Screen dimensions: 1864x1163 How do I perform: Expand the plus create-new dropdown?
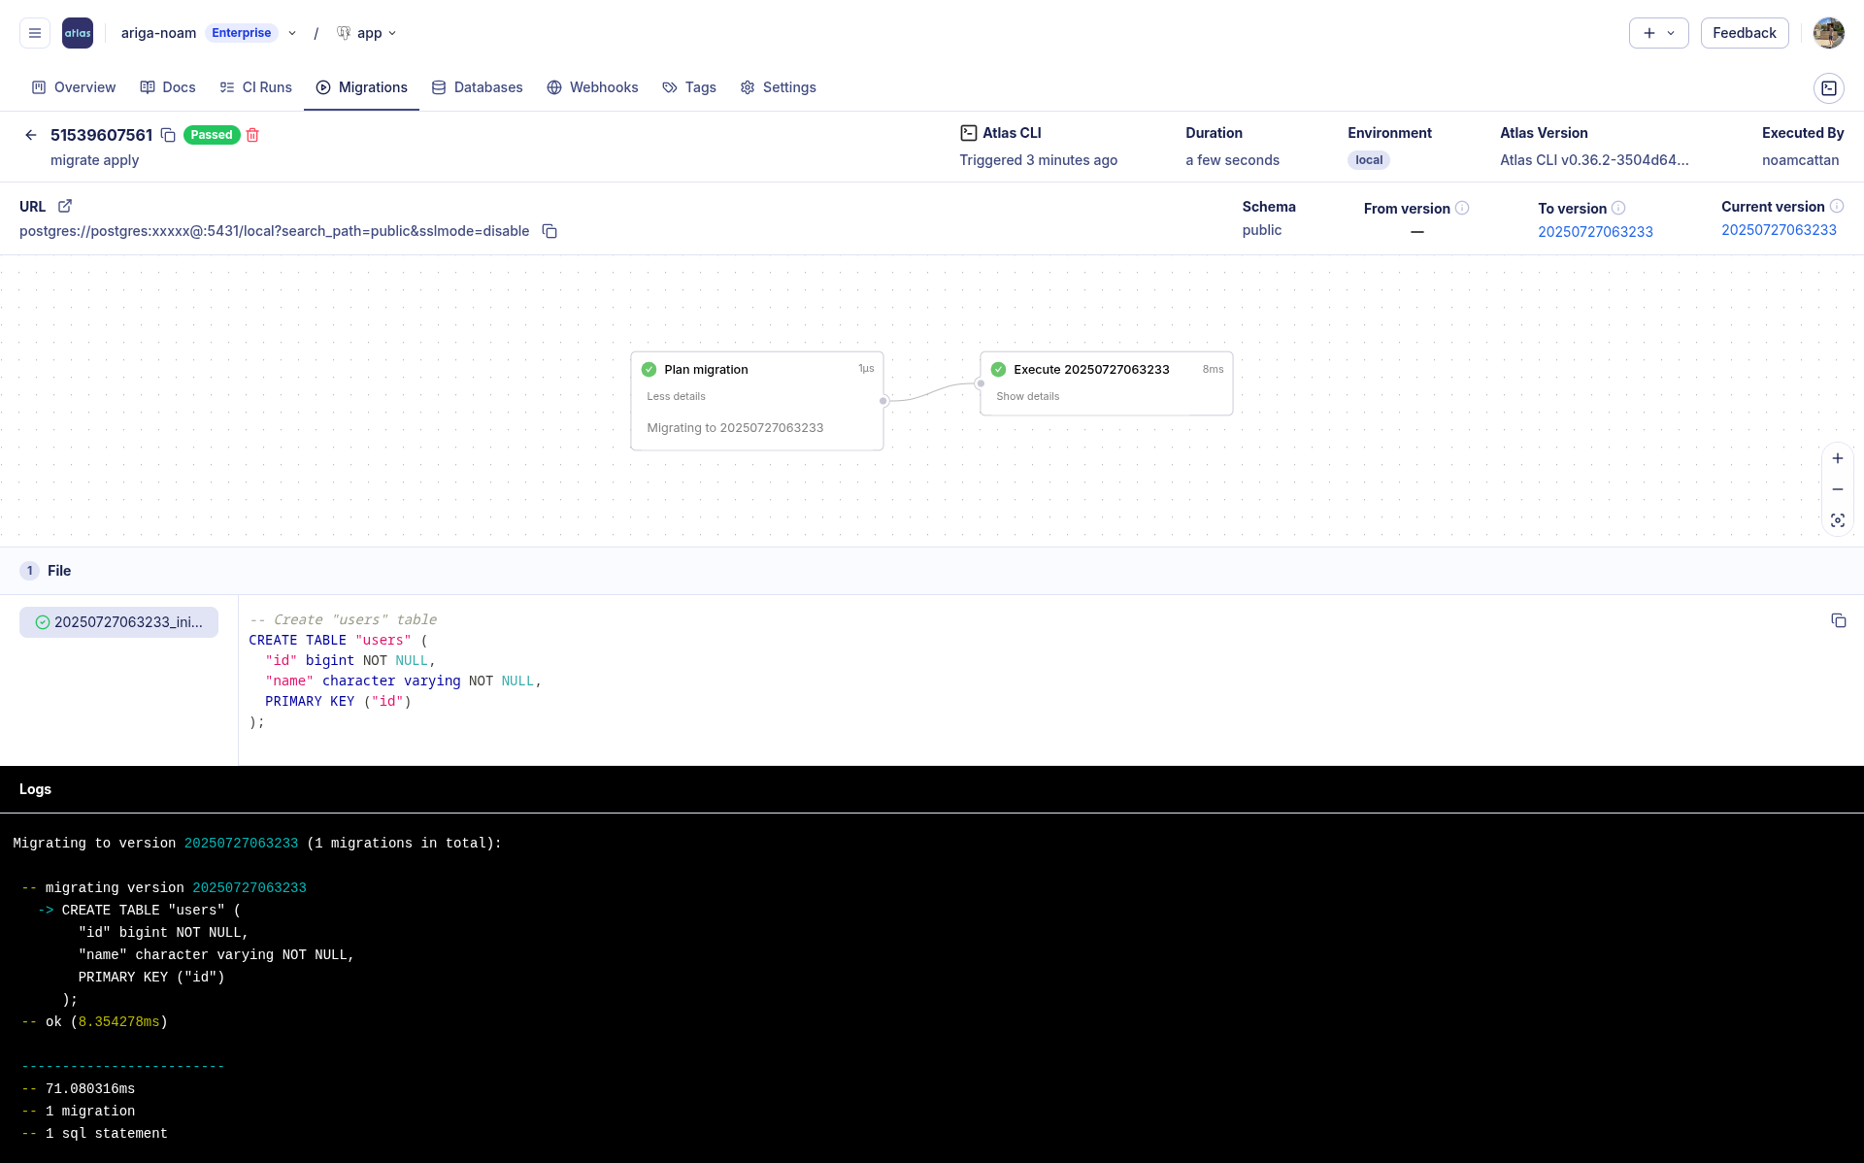pyautogui.click(x=1658, y=33)
